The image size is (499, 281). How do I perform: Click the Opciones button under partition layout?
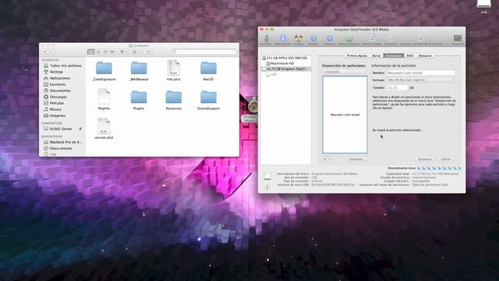pyautogui.click(x=356, y=158)
